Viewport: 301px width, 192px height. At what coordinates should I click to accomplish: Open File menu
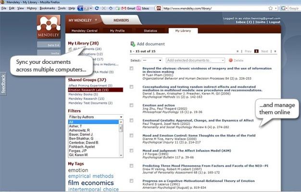coord(4,8)
